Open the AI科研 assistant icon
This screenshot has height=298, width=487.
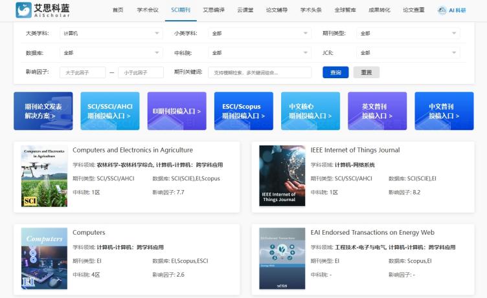[x=460, y=10]
